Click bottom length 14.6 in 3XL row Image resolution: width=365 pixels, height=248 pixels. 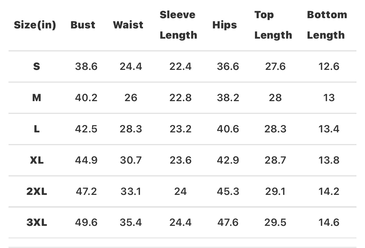pyautogui.click(x=329, y=222)
